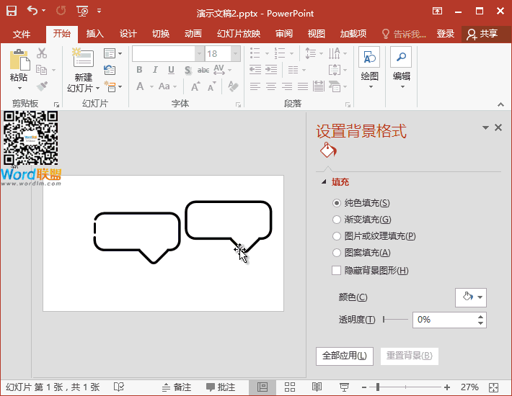
Task: Apply text Shadow formatting
Action: pos(187,70)
